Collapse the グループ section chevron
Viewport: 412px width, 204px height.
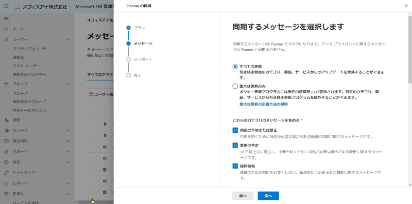point(68,84)
